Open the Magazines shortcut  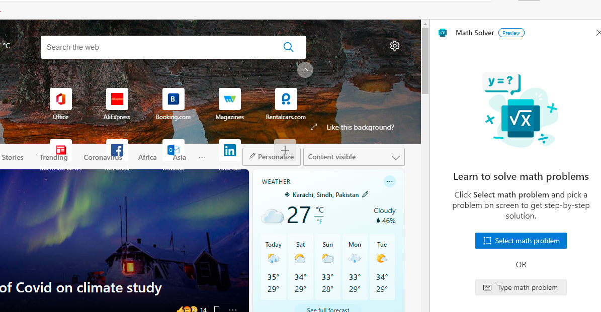pyautogui.click(x=229, y=99)
